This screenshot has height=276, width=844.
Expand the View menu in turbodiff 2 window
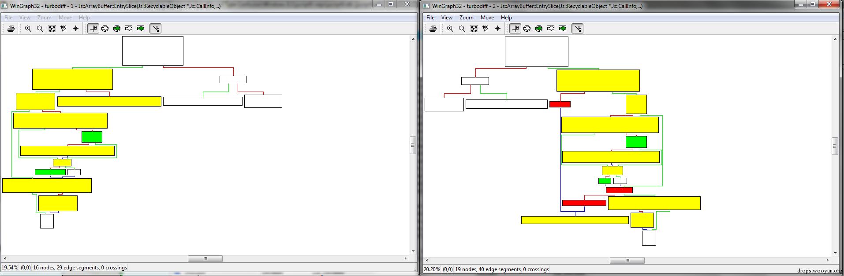click(447, 18)
